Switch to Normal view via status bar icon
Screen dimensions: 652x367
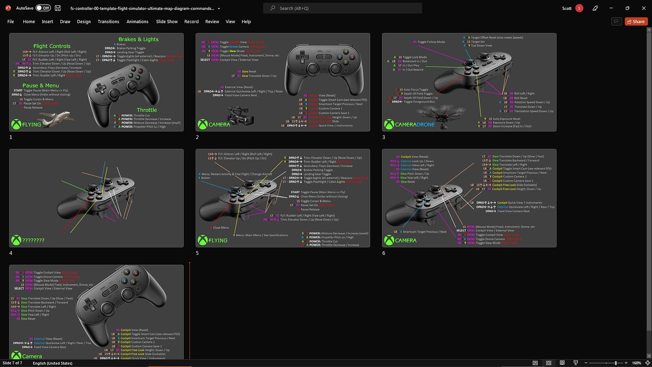pyautogui.click(x=535, y=363)
